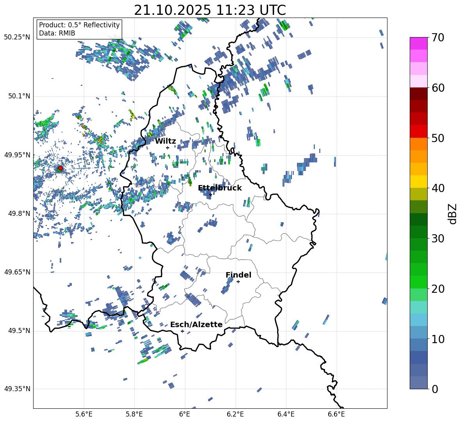This screenshot has width=462, height=422.
Task: Click the dBZ colorbar axis label
Action: (x=453, y=214)
